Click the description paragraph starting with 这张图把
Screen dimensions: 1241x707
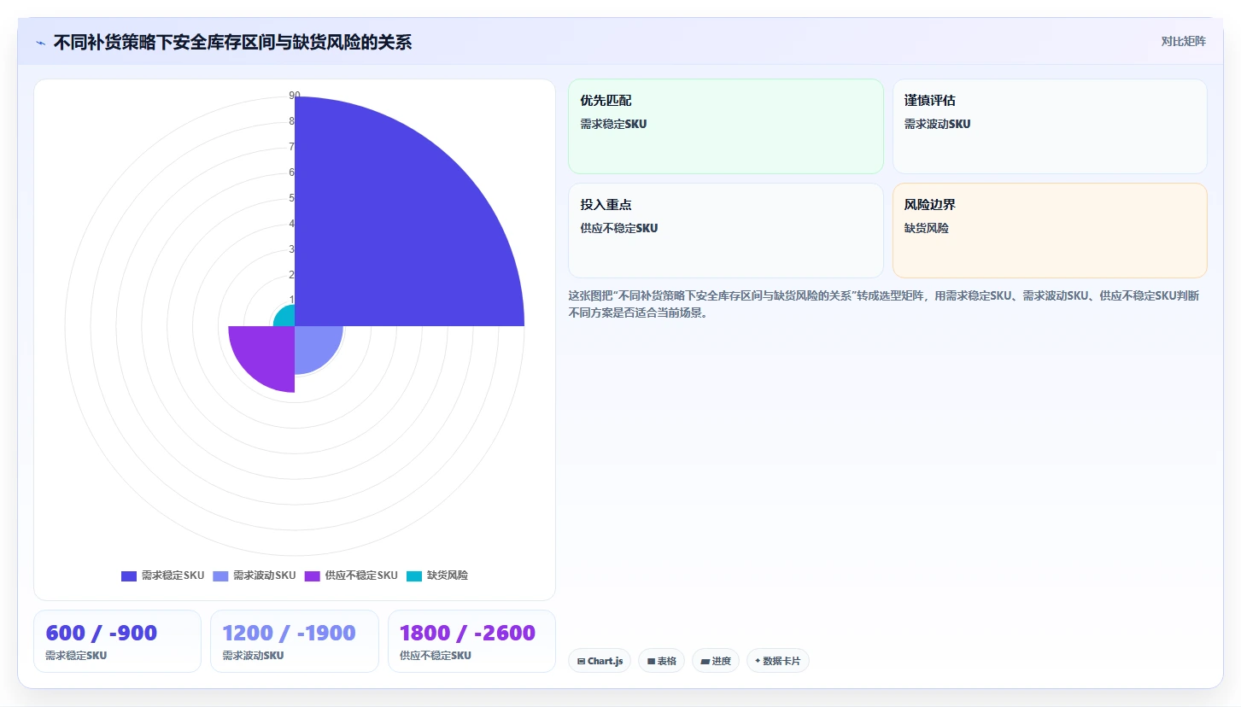[x=887, y=304]
